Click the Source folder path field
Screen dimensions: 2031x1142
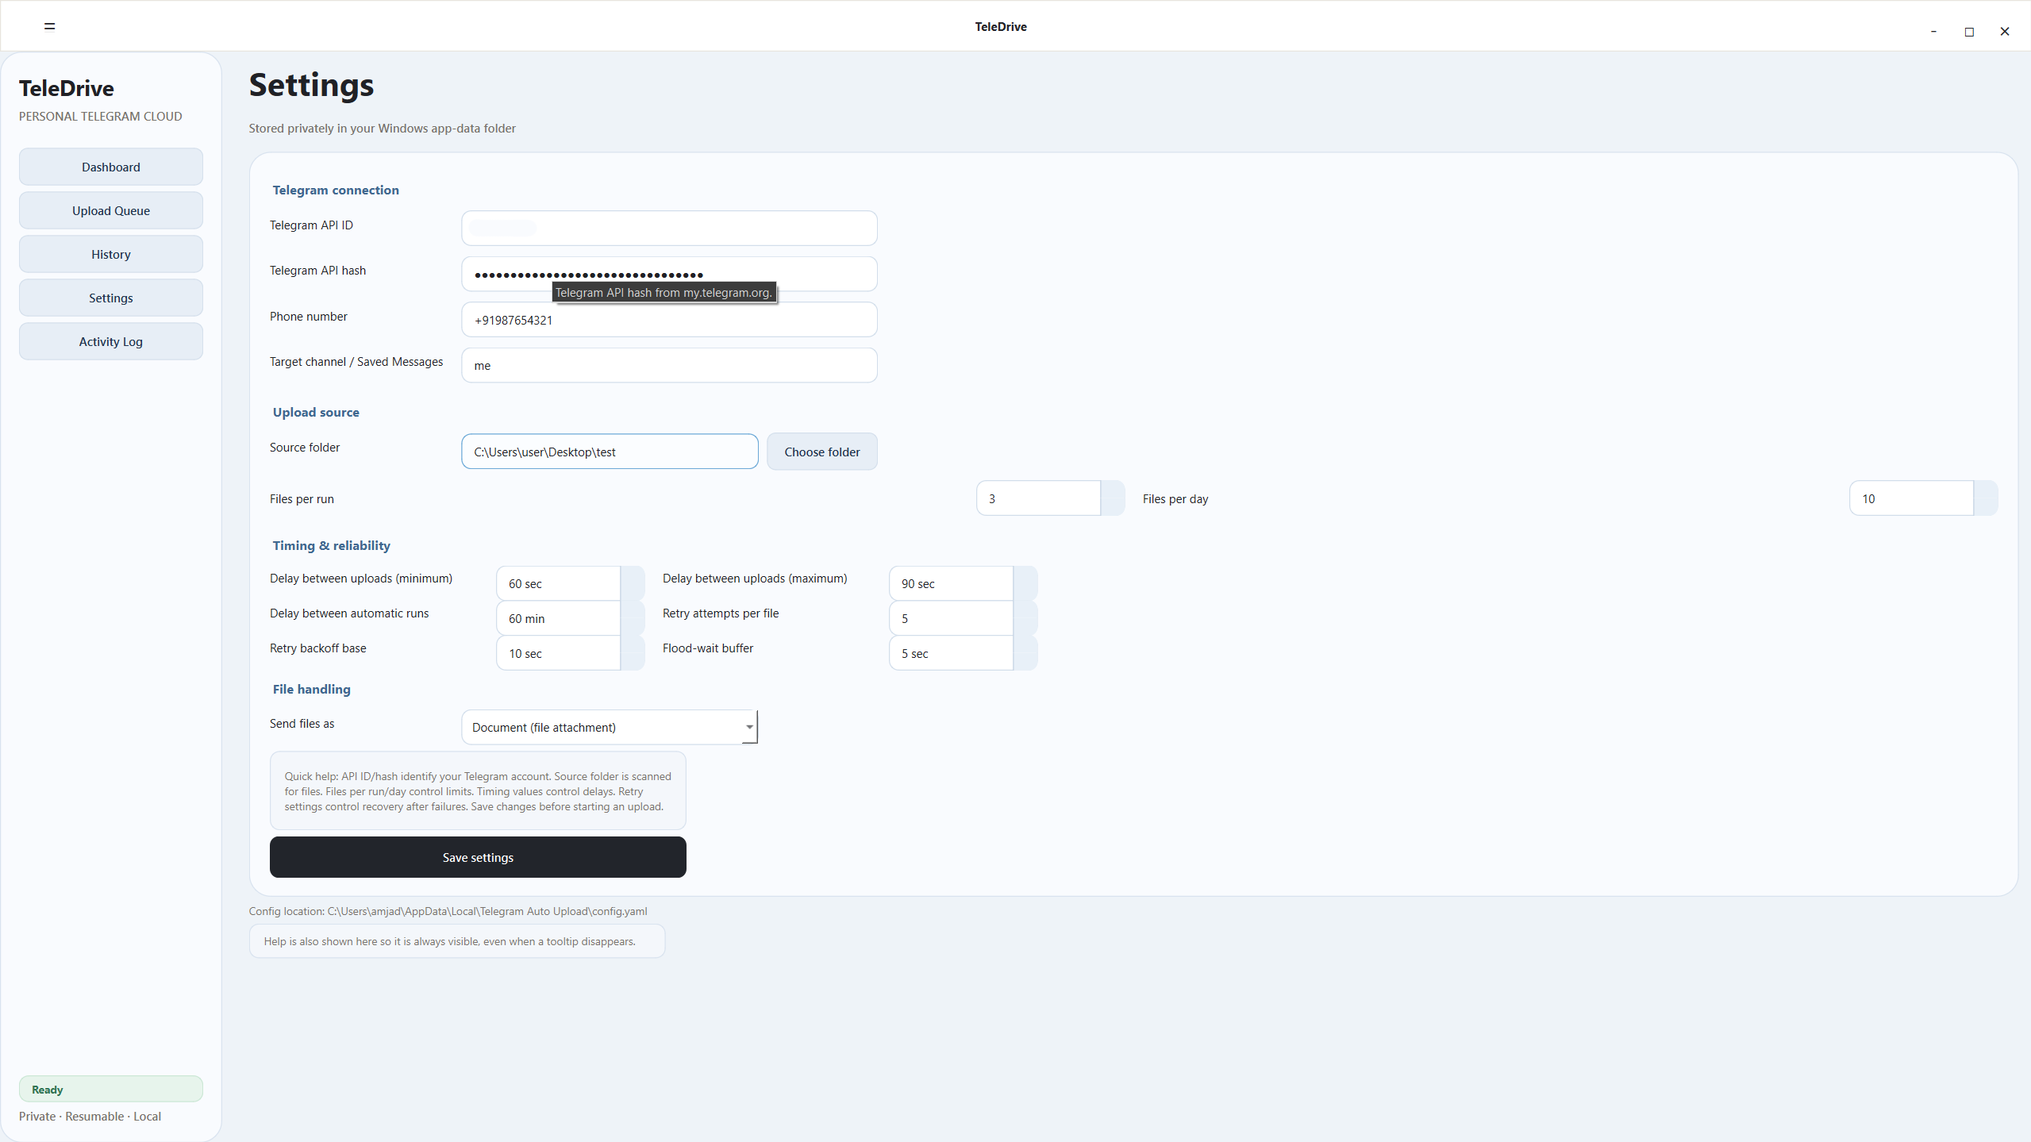tap(610, 452)
